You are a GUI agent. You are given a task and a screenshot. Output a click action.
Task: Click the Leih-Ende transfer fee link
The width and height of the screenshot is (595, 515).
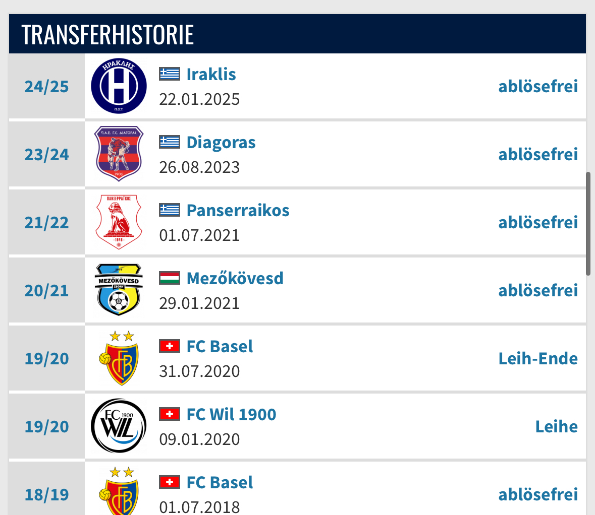click(x=538, y=358)
